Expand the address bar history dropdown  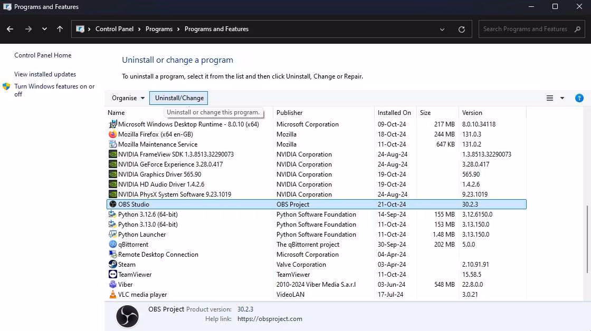(x=442, y=29)
